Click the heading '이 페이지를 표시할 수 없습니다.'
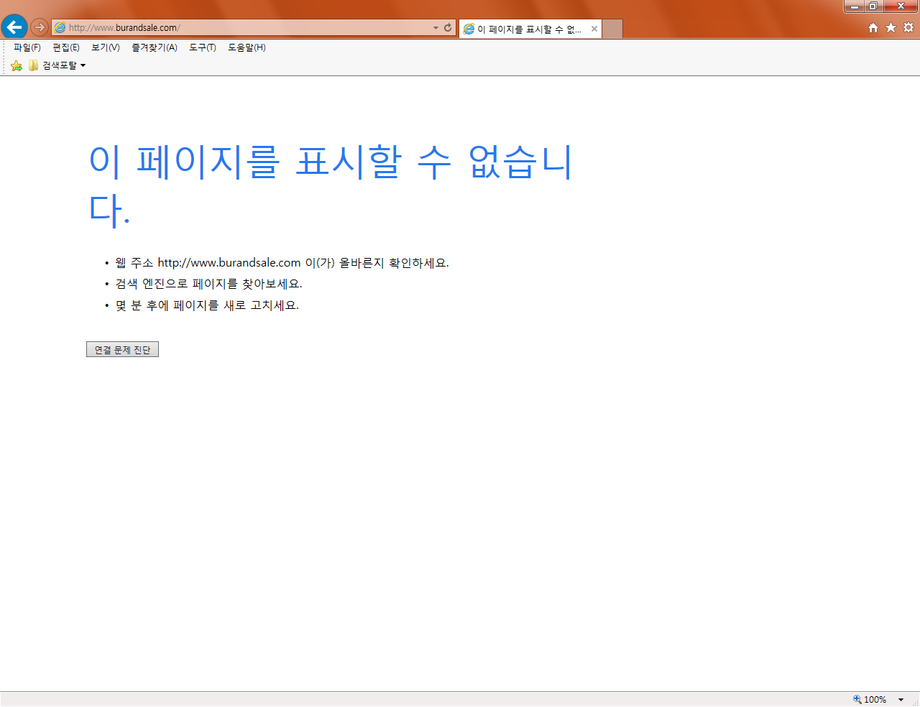Screen dimensions: 920x707 pos(331,185)
